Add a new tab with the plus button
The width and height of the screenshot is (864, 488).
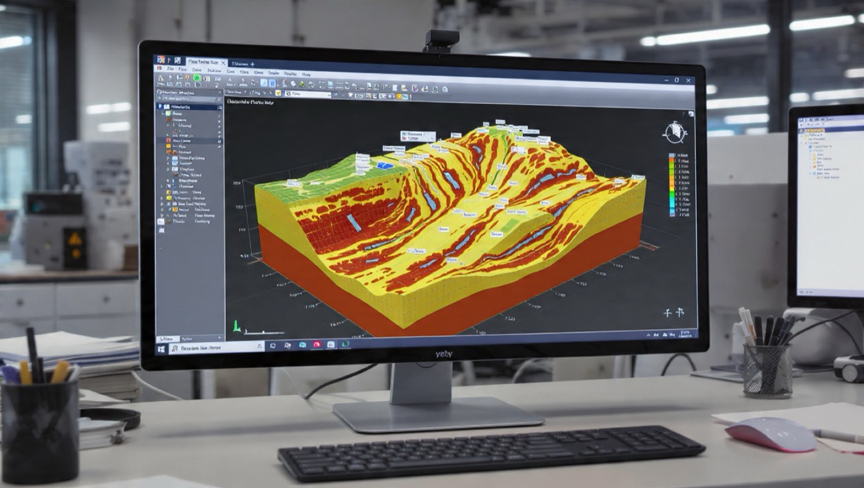pyautogui.click(x=252, y=64)
